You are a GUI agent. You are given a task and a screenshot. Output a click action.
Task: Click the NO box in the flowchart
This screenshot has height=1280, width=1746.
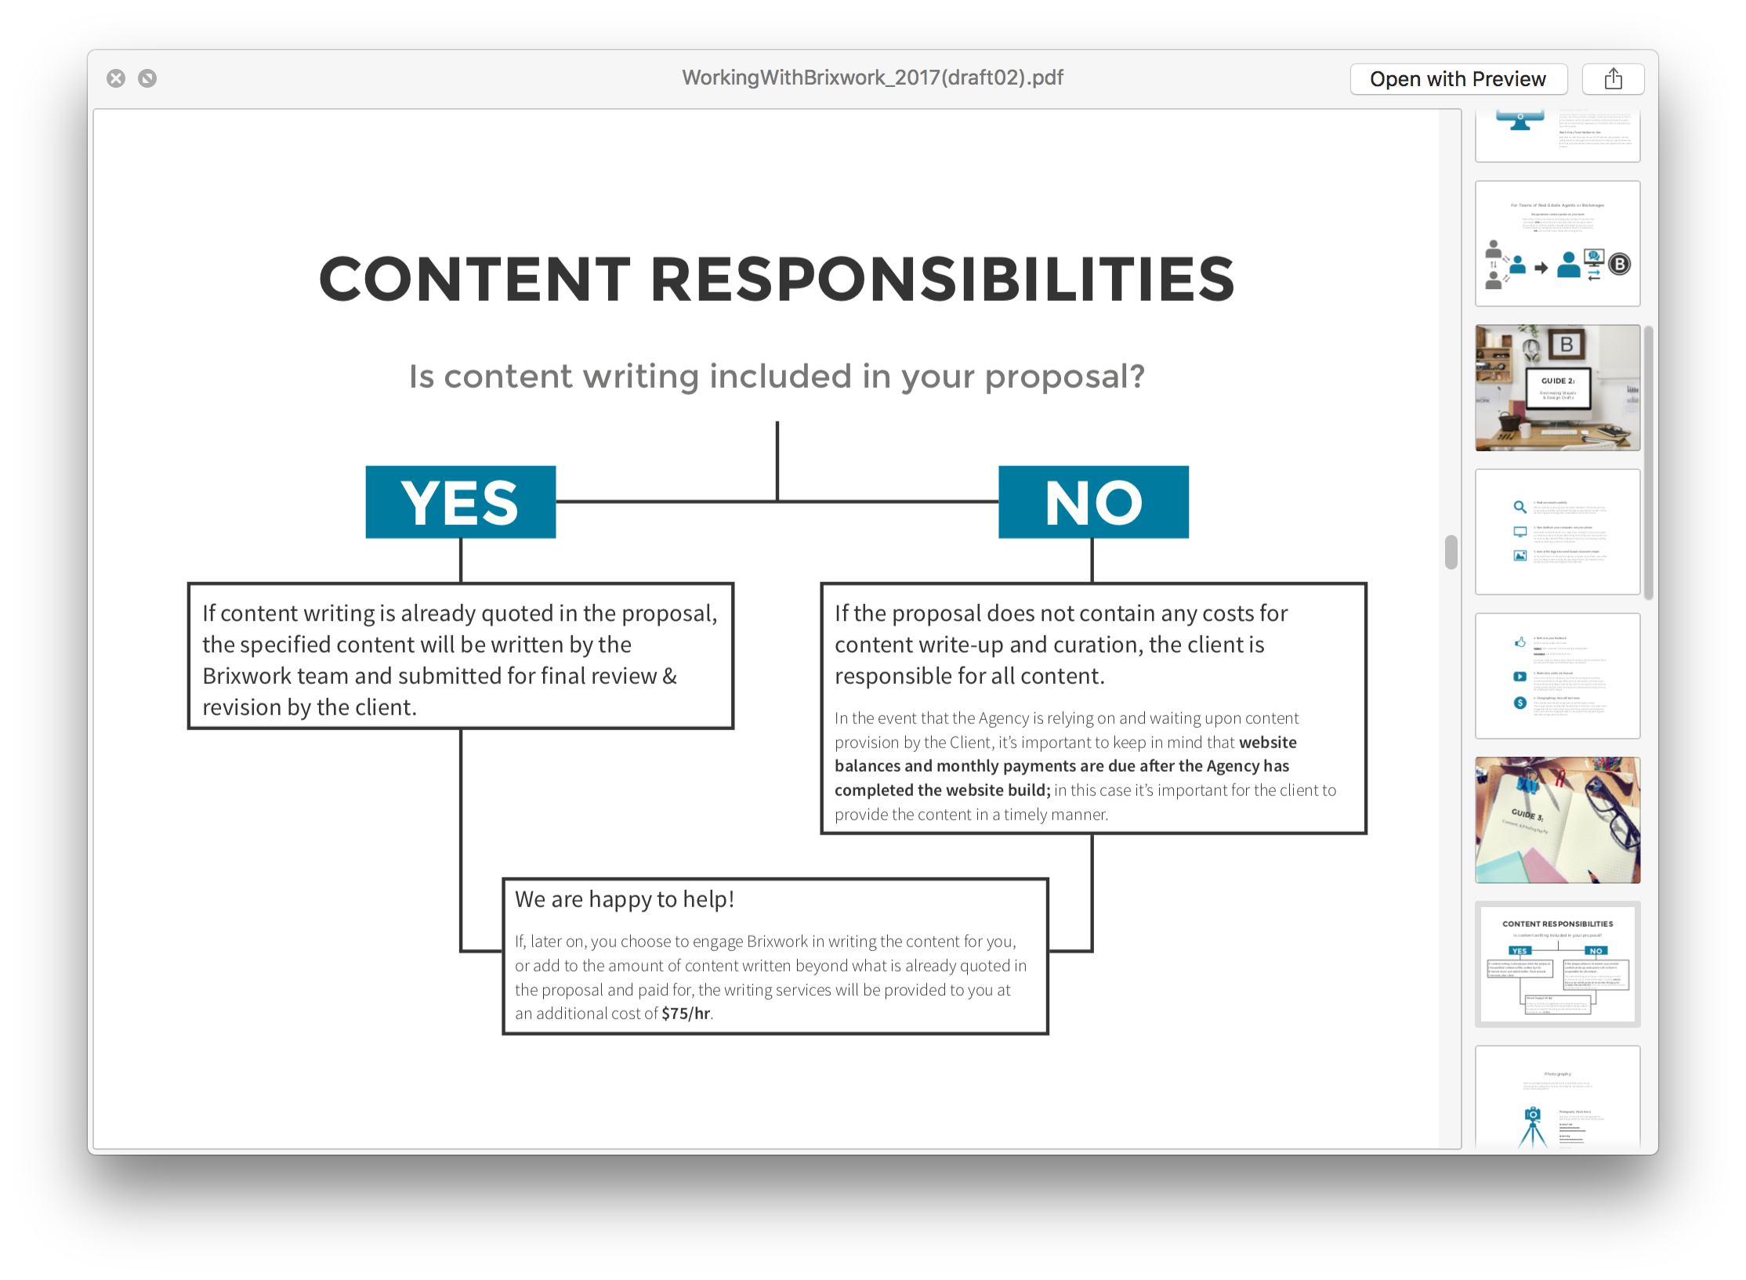(1093, 502)
